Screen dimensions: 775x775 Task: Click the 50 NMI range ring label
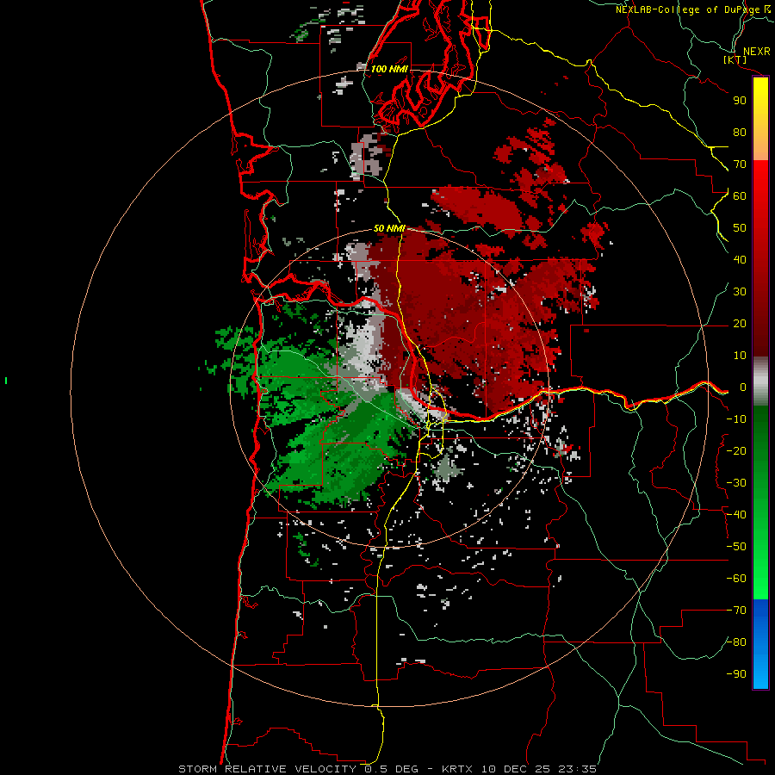389,228
